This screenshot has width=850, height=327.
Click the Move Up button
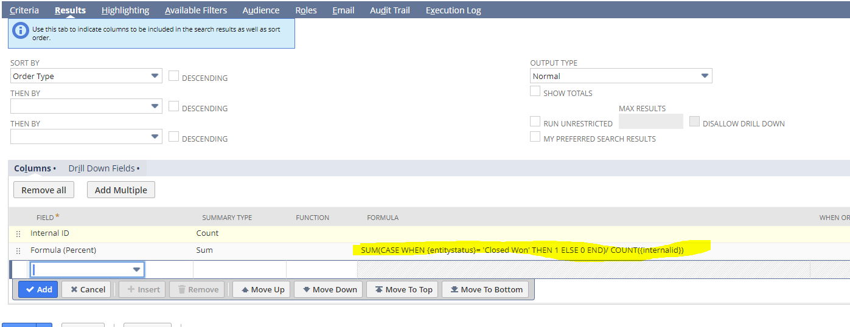tap(262, 289)
